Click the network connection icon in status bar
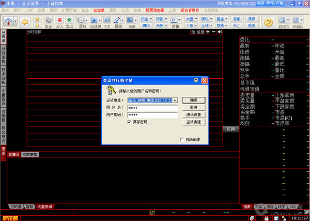Viewport: 310px width, 221px height. (284, 218)
